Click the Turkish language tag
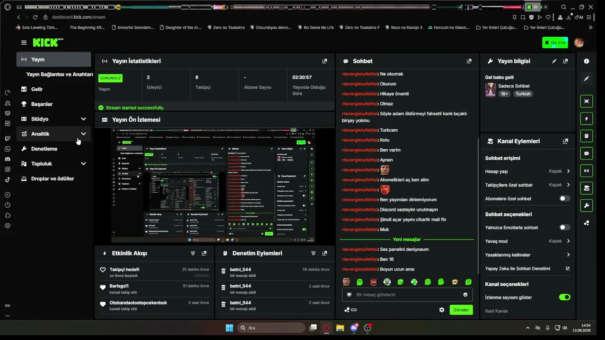The image size is (605, 340). (523, 94)
